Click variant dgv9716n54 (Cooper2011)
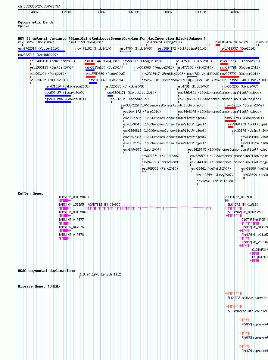268x360 pixels. (65, 99)
